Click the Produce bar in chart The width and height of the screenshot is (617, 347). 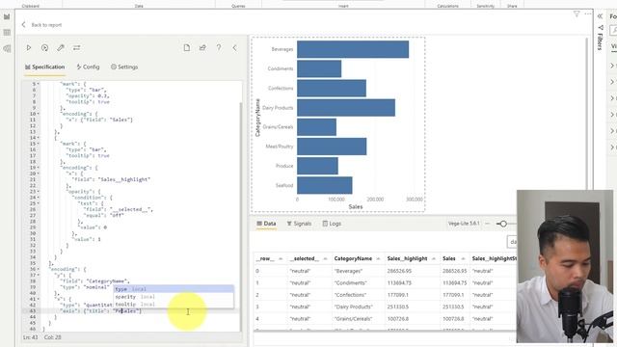tap(317, 166)
